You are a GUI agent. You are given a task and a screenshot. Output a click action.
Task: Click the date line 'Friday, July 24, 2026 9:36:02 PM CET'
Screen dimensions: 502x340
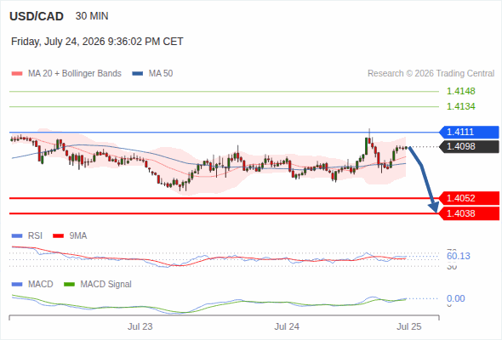[97, 42]
